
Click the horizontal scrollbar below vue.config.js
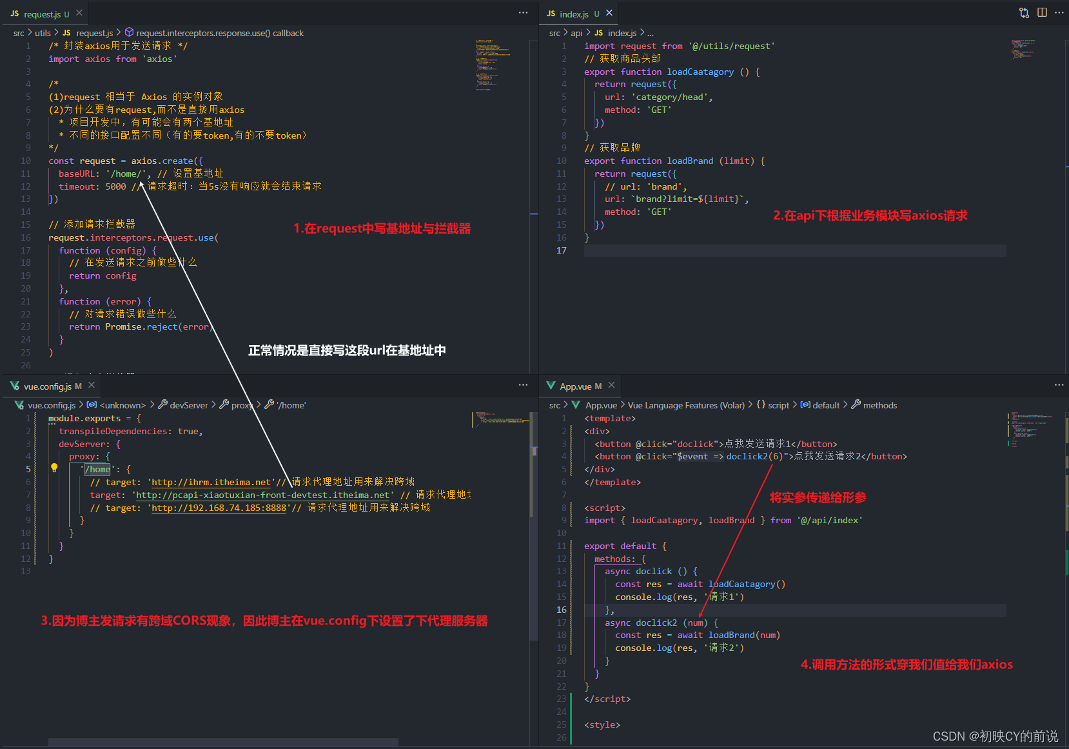[x=222, y=741]
